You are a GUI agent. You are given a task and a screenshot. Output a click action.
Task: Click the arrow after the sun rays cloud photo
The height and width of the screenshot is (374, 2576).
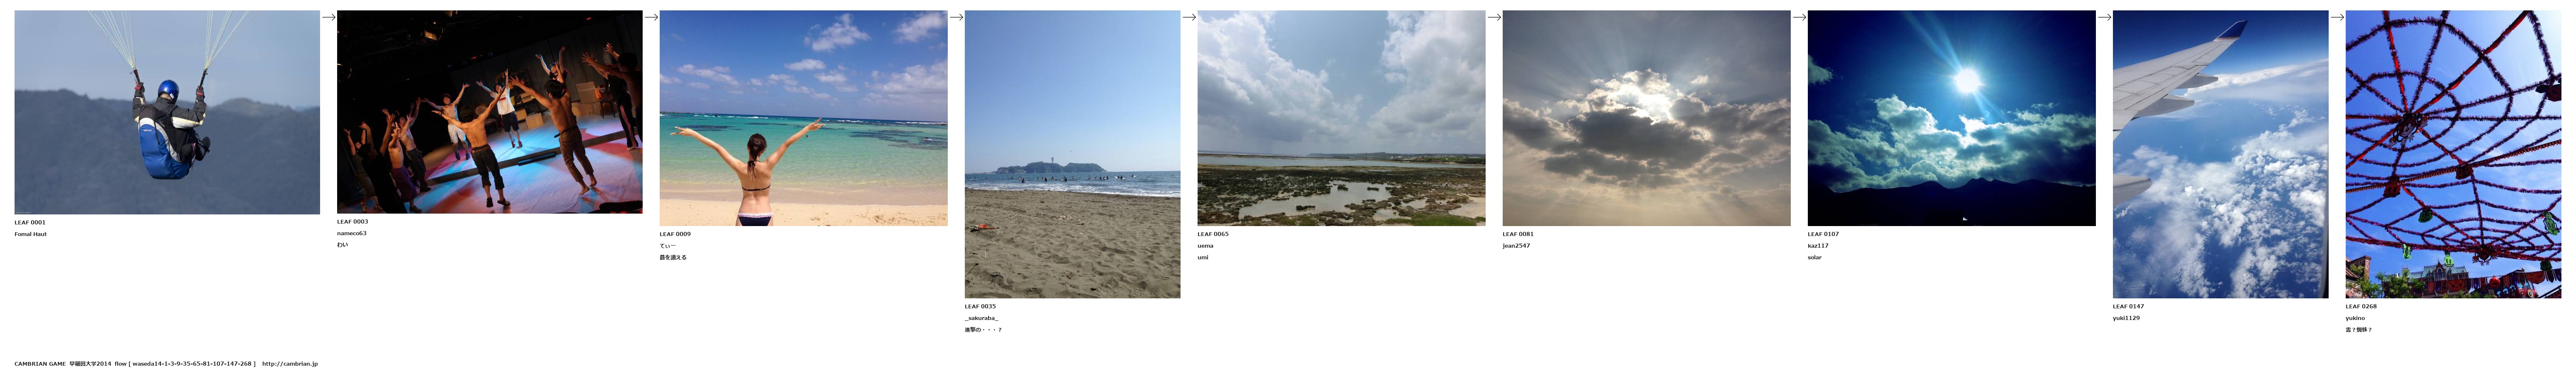coord(1799,17)
